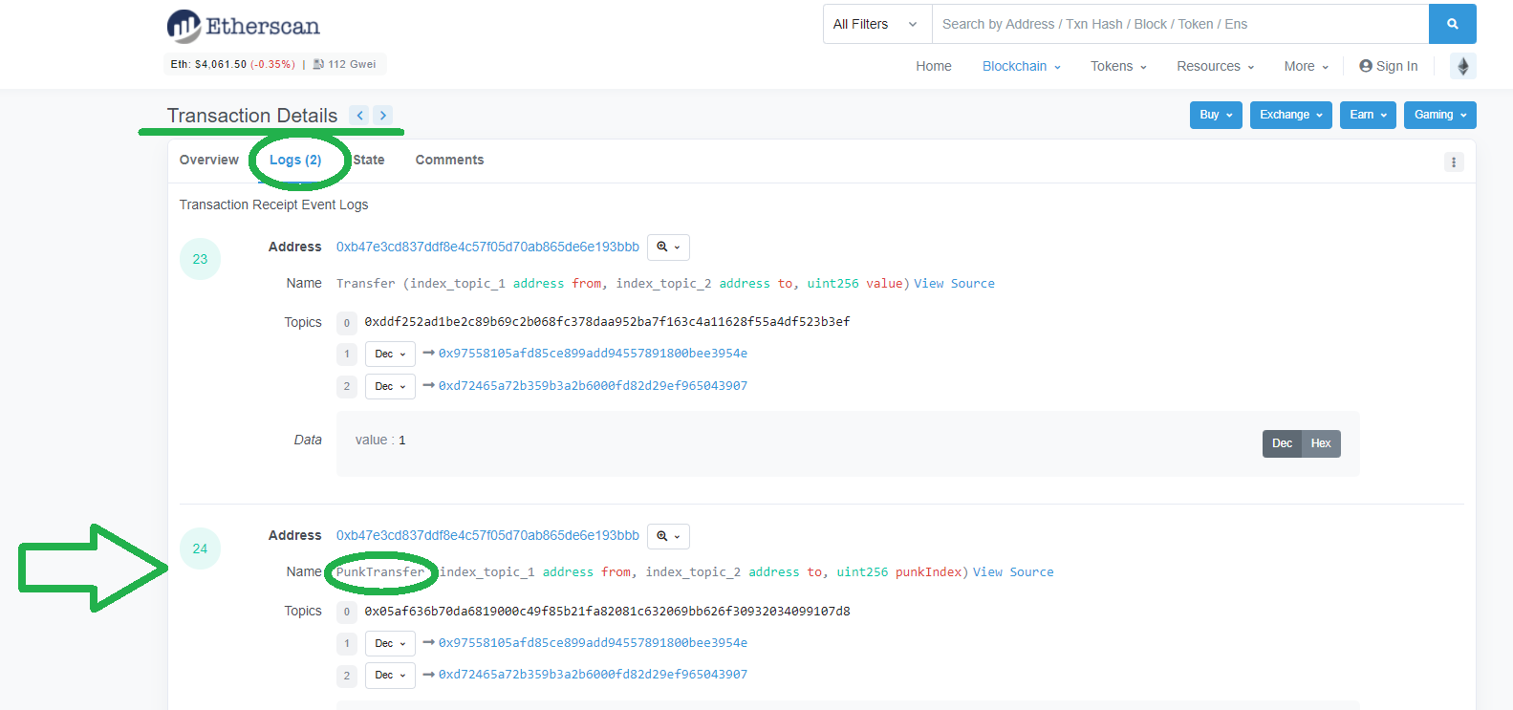The height and width of the screenshot is (710, 1513).
Task: Open the Gaming dropdown button
Action: pyautogui.click(x=1440, y=115)
